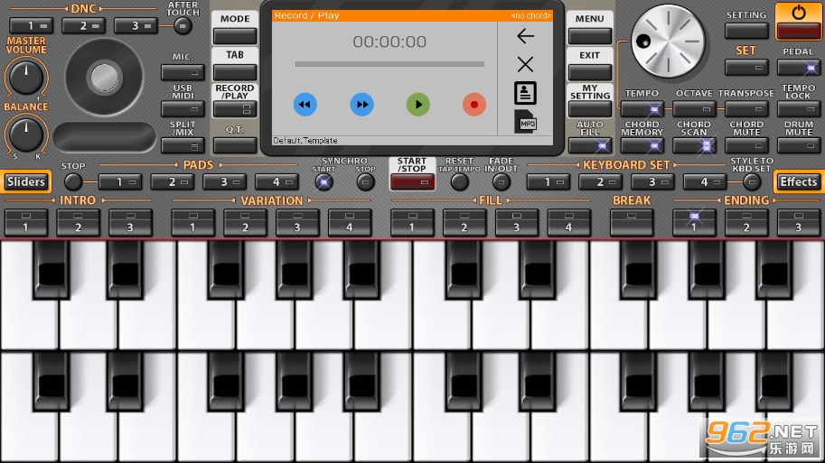Open the template profile icon
Image resolution: width=825 pixels, height=463 pixels.
(525, 93)
